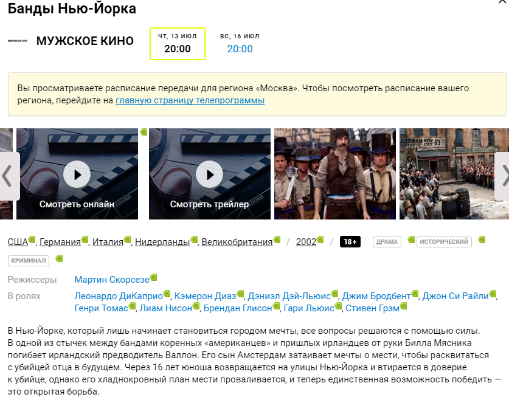This screenshot has height=397, width=509.
Task: Click the green tag icon next to США
Action: pos(33,240)
